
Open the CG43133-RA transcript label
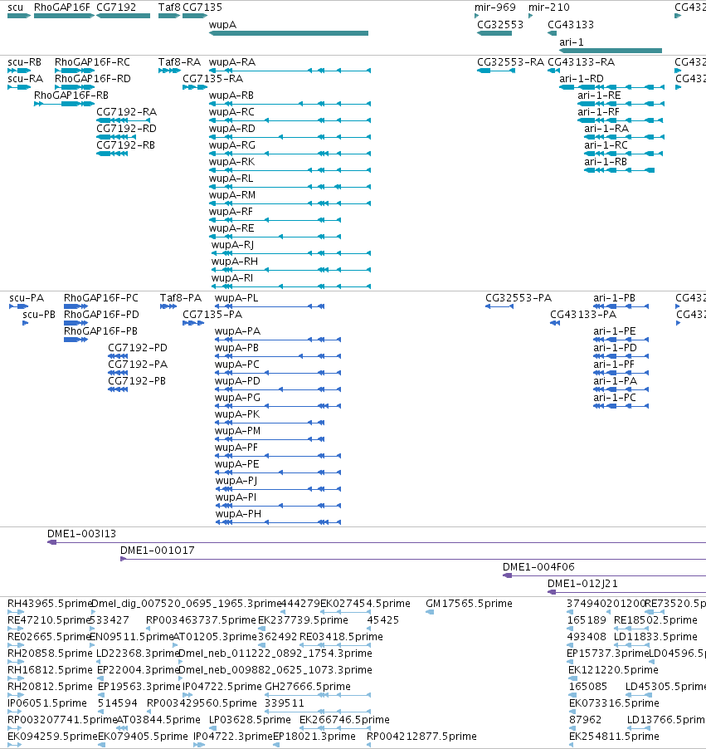click(582, 62)
